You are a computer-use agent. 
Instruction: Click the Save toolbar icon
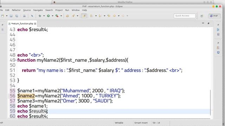click(x=11, y=16)
